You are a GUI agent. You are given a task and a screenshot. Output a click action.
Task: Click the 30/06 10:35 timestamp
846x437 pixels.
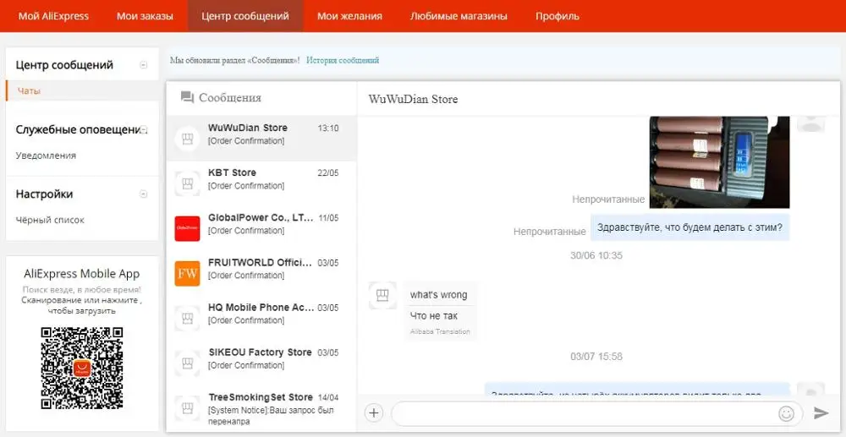(x=596, y=255)
